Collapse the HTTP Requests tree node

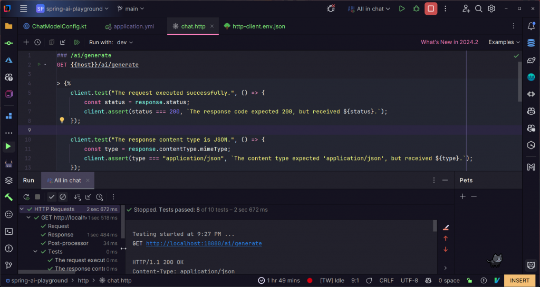(22, 209)
